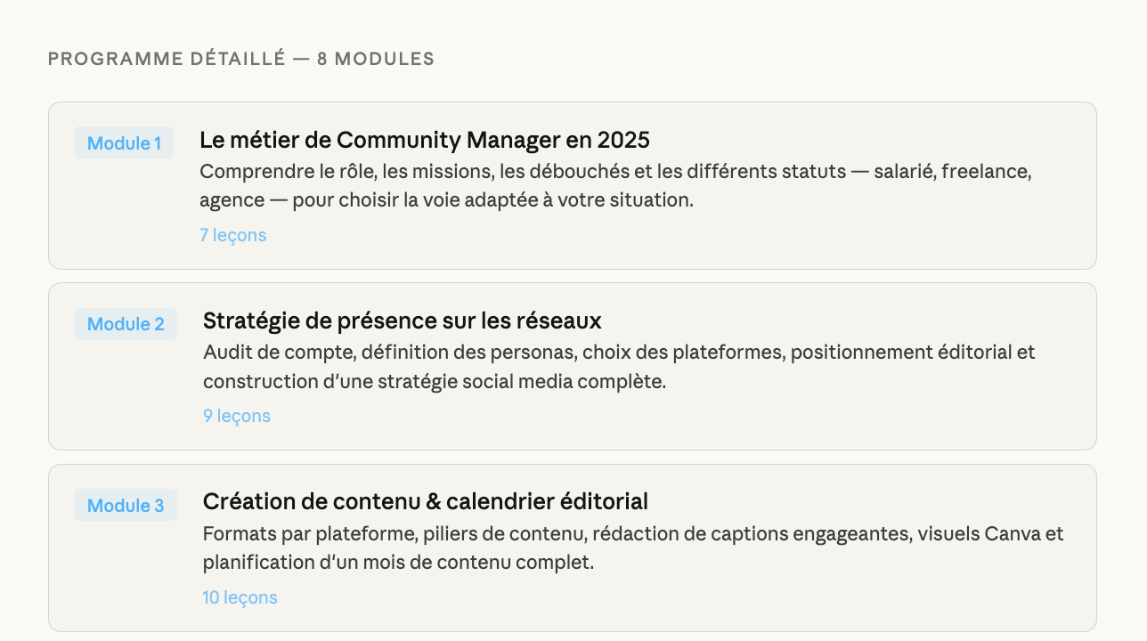Click the Module 2 badge
The width and height of the screenshot is (1147, 641).
click(x=126, y=324)
